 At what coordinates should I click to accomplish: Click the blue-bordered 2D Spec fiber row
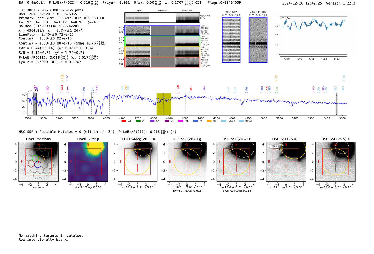(162, 30)
